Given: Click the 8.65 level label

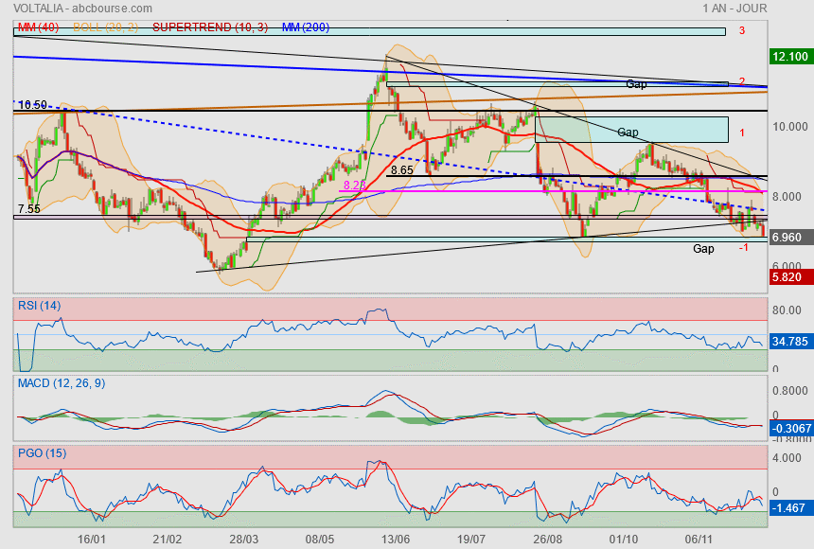Looking at the screenshot, I should (x=402, y=169).
